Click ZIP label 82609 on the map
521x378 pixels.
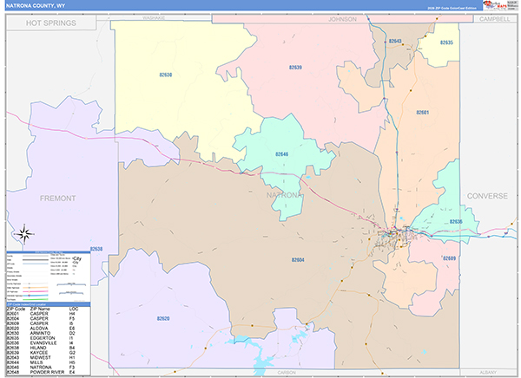[449, 258]
